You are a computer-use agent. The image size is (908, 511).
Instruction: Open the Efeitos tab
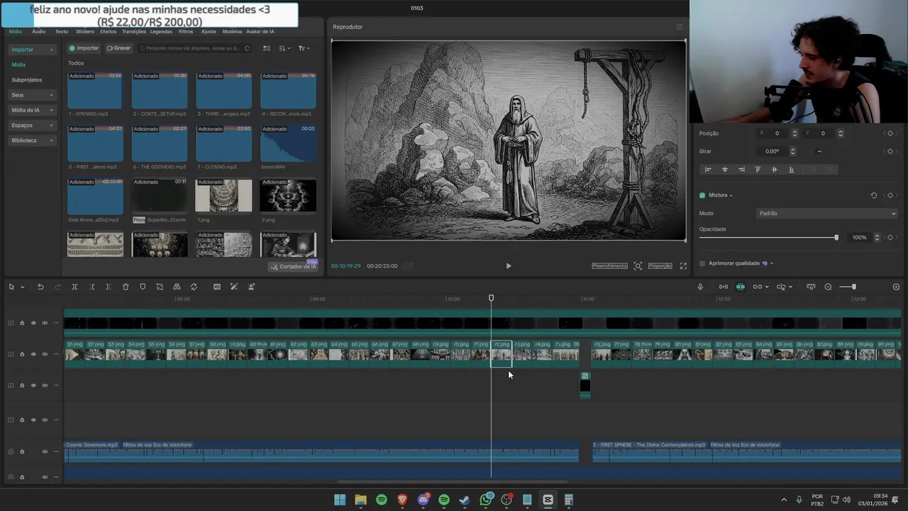tap(109, 31)
